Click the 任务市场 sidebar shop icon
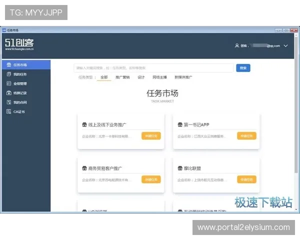 (x=9, y=64)
